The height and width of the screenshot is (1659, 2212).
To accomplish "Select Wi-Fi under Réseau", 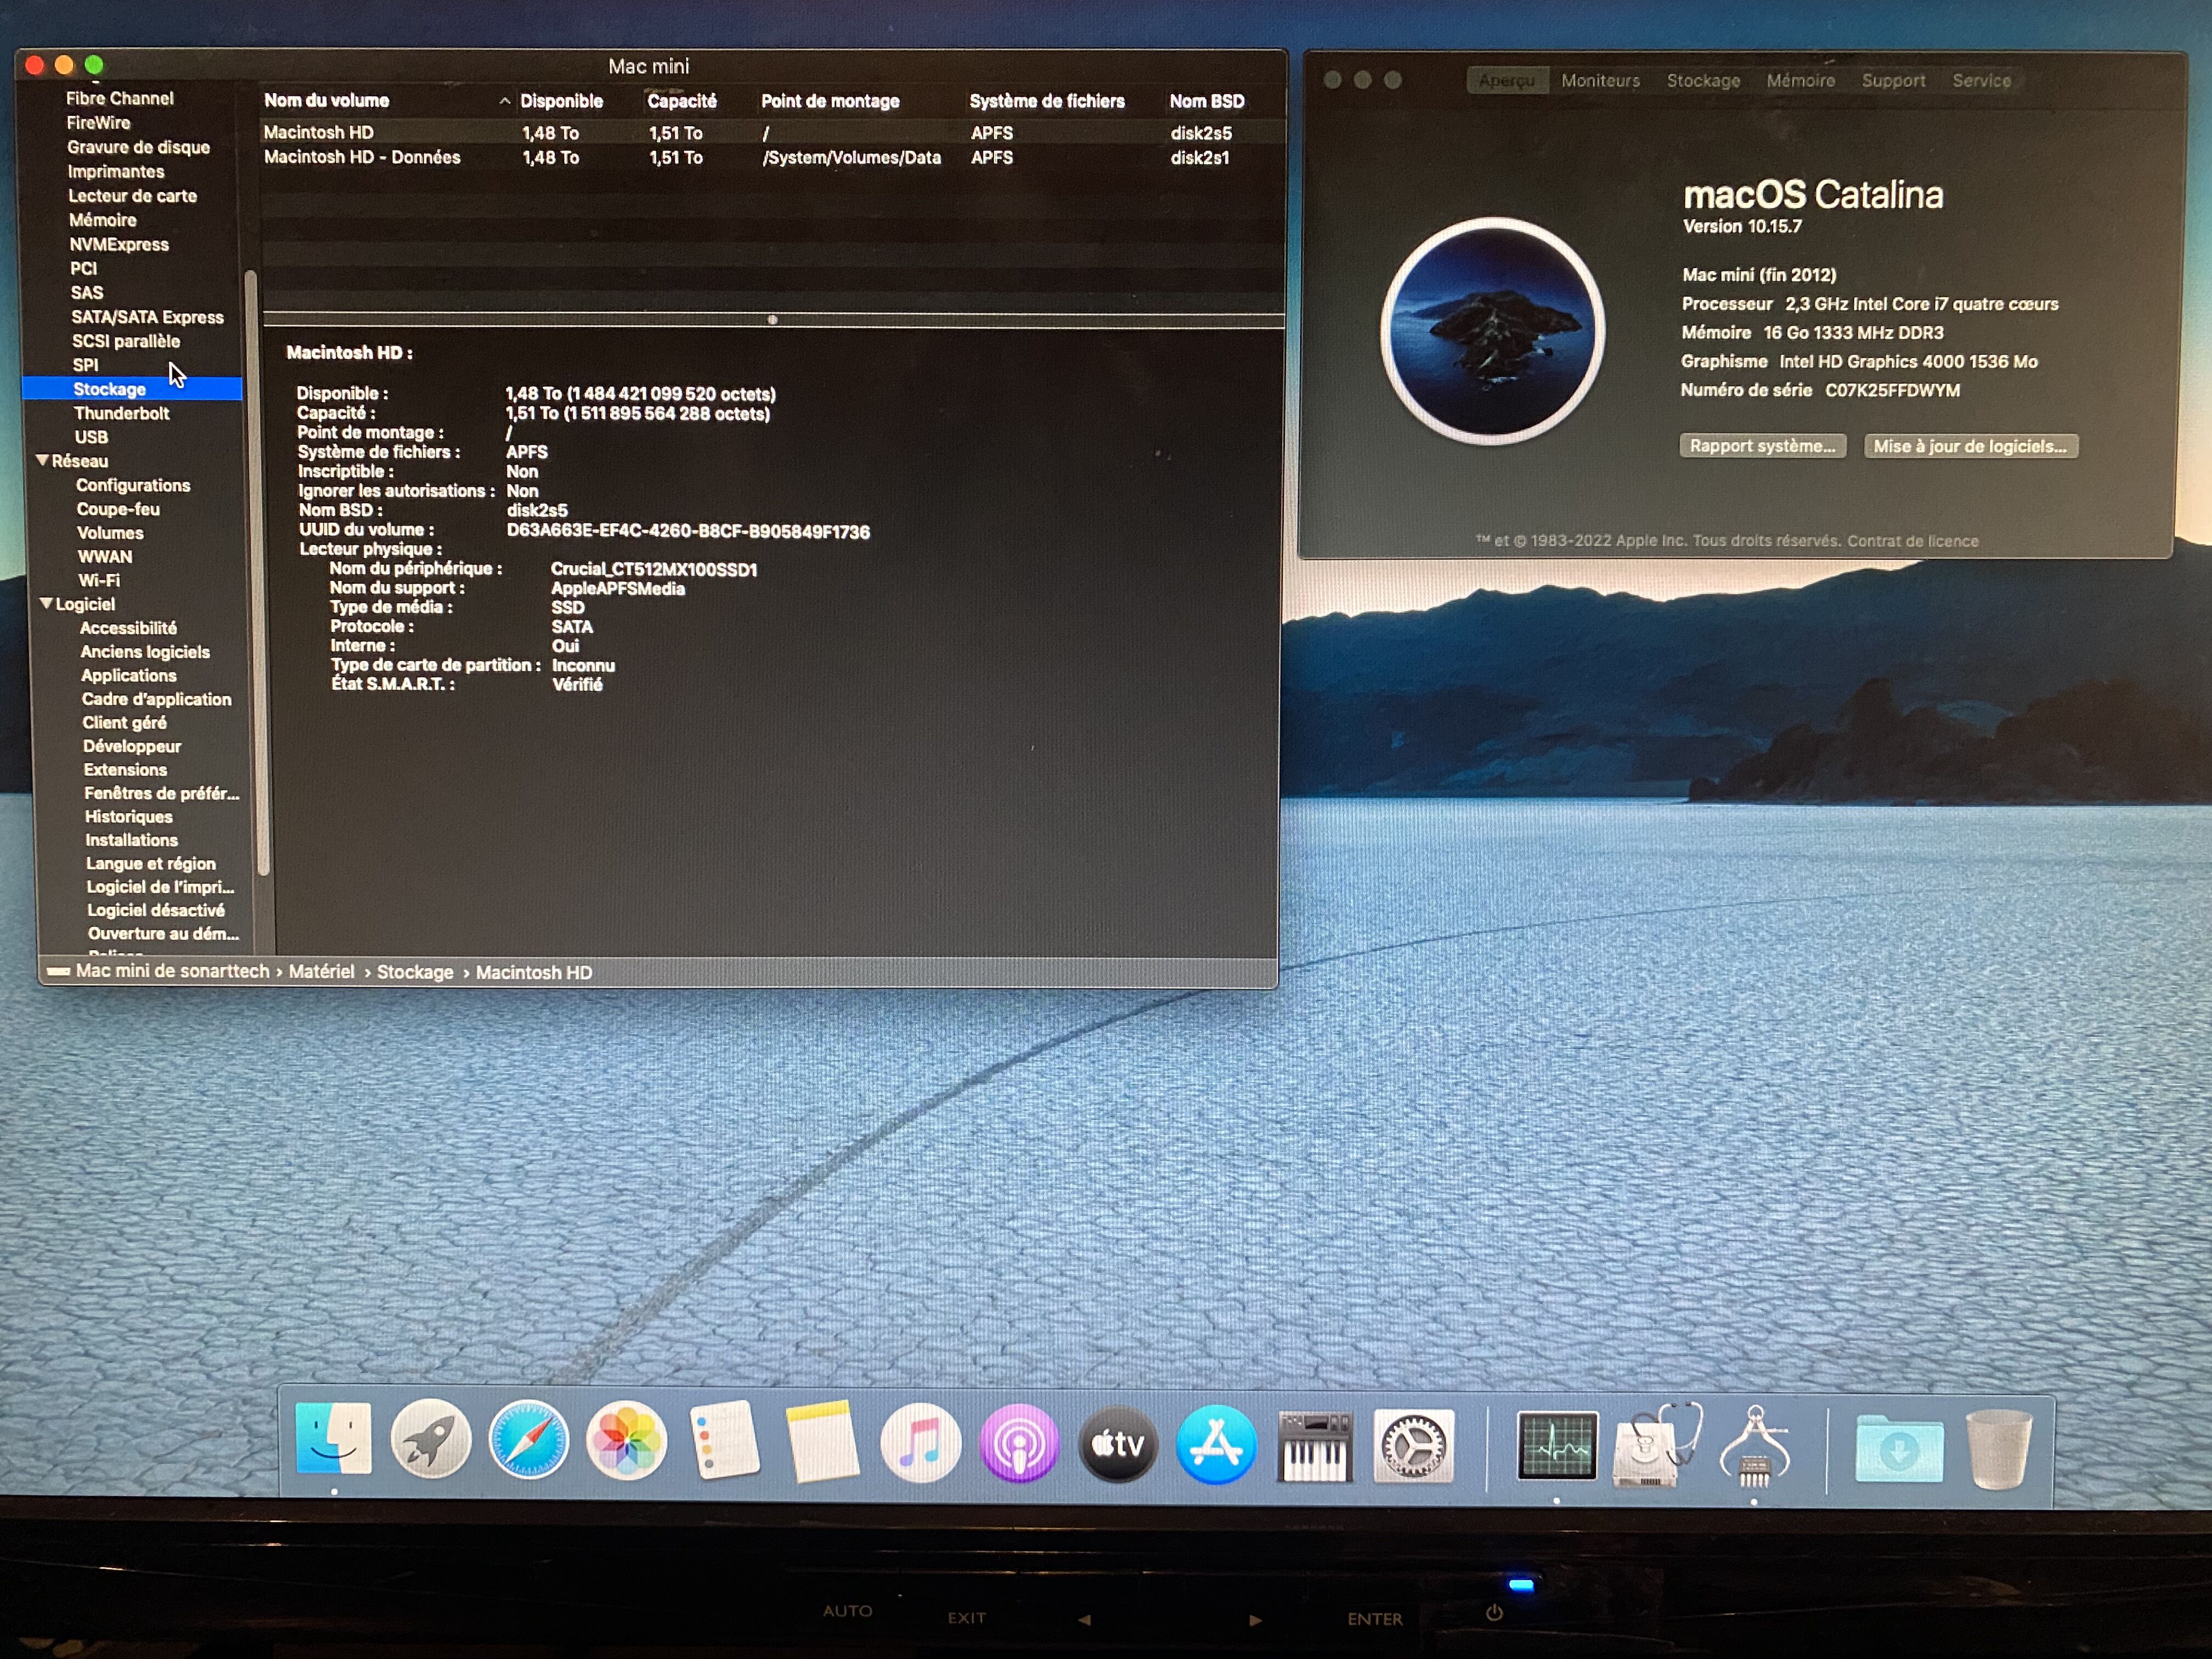I will pyautogui.click(x=99, y=580).
